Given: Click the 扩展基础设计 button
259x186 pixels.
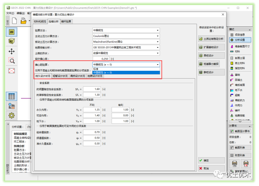Looking at the screenshot, I should tap(211, 47).
